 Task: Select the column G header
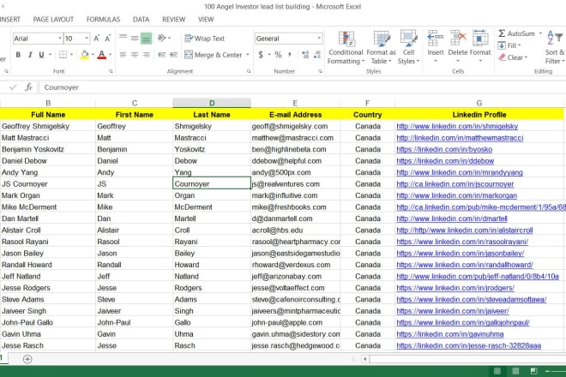click(479, 103)
